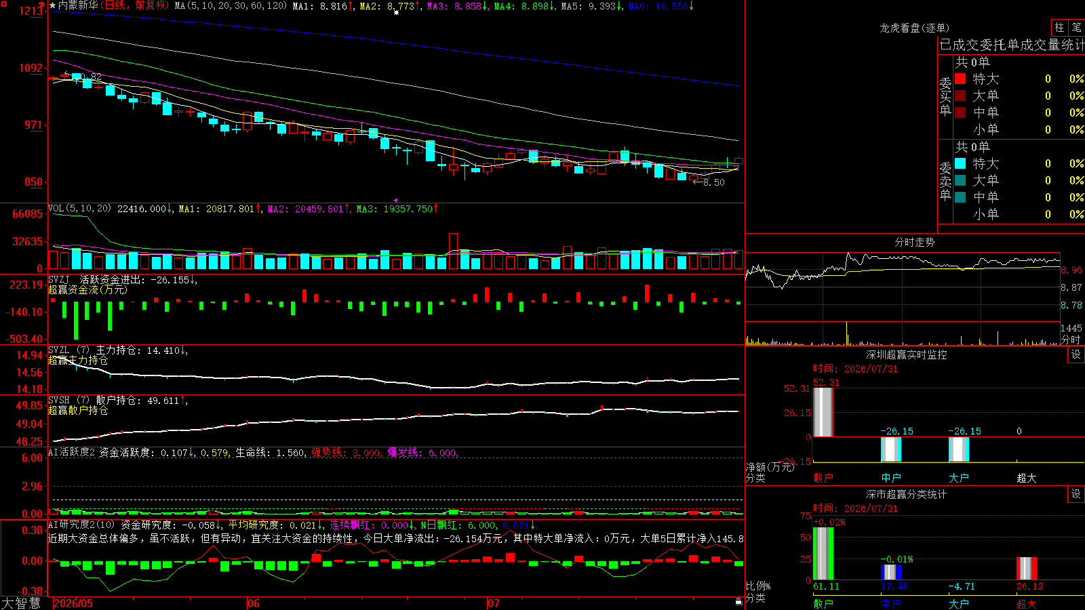The width and height of the screenshot is (1085, 610).
Task: Click the small red square at top-left corner
Action: pos(3,3)
